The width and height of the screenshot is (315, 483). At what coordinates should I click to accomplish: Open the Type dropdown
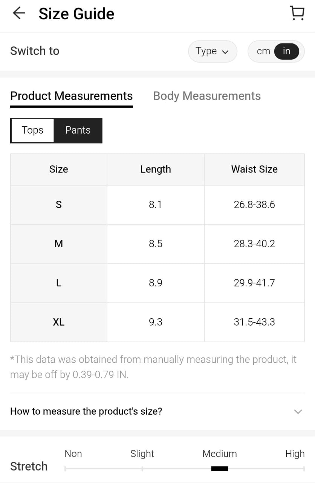pyautogui.click(x=213, y=51)
